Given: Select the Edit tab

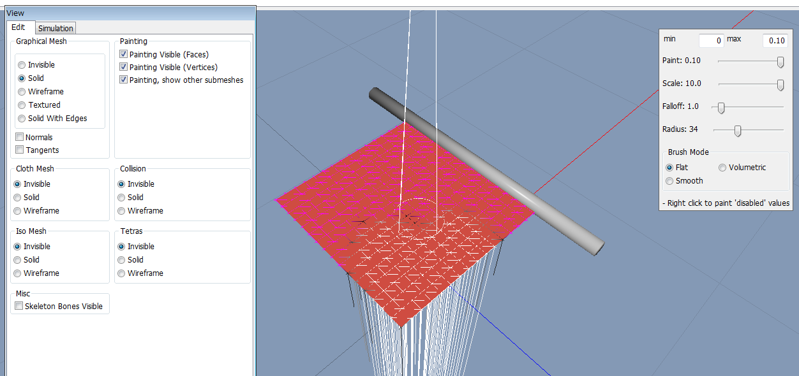Looking at the screenshot, I should [19, 27].
